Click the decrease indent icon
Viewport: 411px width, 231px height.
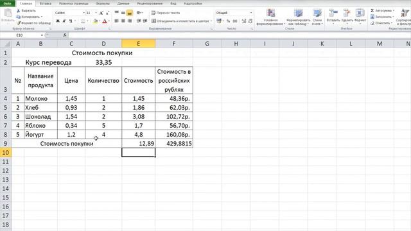139,21
